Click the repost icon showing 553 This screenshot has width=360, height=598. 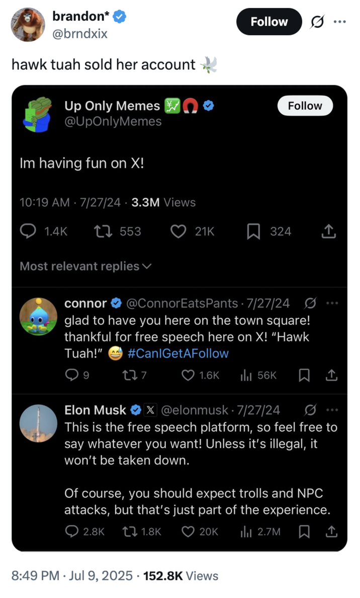(x=102, y=231)
